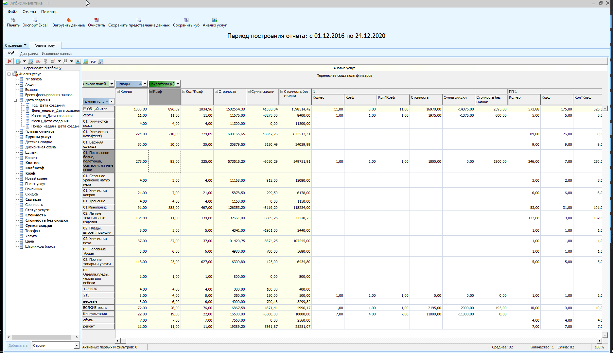Toggle the Общий итог row collapse box
Image resolution: width=613 pixels, height=353 pixels.
pos(85,109)
